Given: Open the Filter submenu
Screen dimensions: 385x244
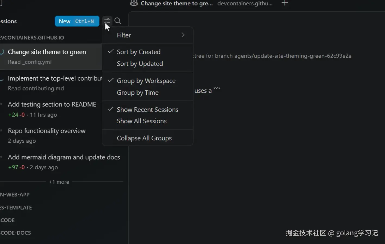Looking at the screenshot, I should (148, 35).
